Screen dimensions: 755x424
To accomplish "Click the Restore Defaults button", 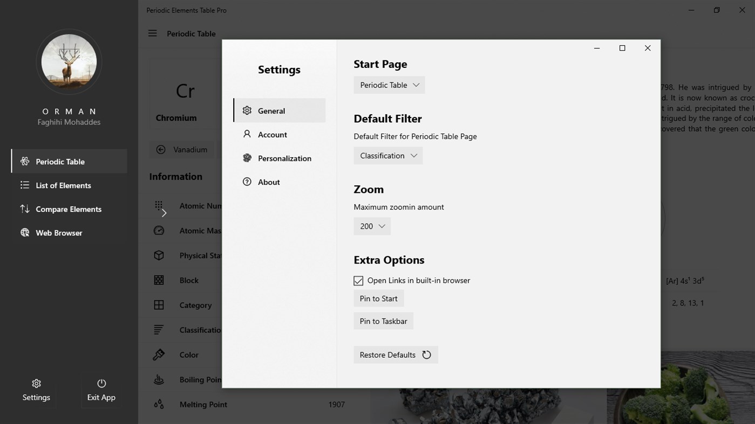I will click(x=396, y=355).
